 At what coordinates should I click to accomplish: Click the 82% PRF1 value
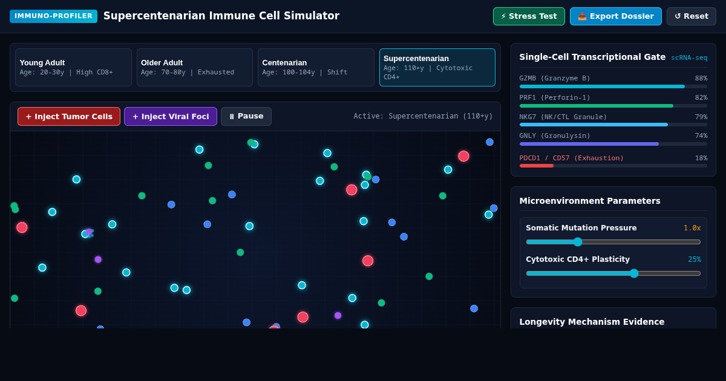click(701, 98)
